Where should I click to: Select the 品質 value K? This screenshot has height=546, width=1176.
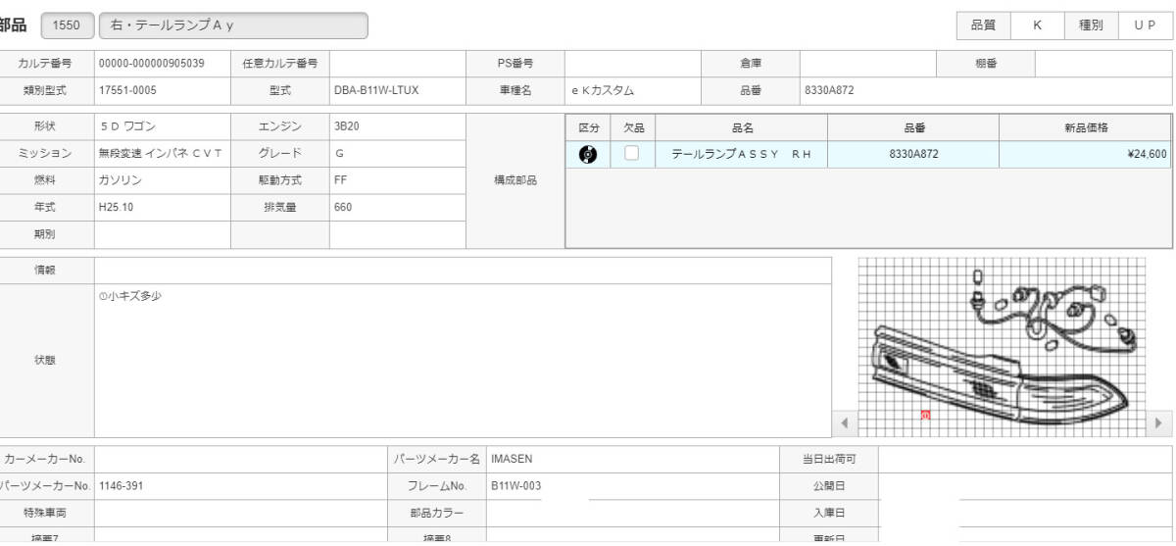pyautogui.click(x=1037, y=25)
